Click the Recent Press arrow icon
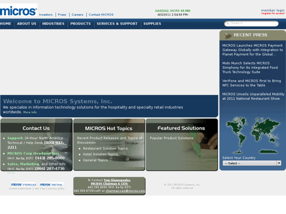 [228, 35]
